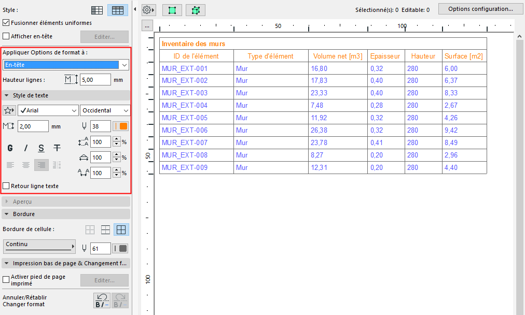The height and width of the screenshot is (315, 525).
Task: Click the Options configuration button
Action: pos(480,9)
